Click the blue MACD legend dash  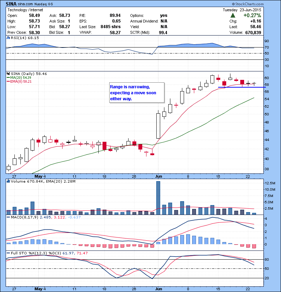coord(8,217)
